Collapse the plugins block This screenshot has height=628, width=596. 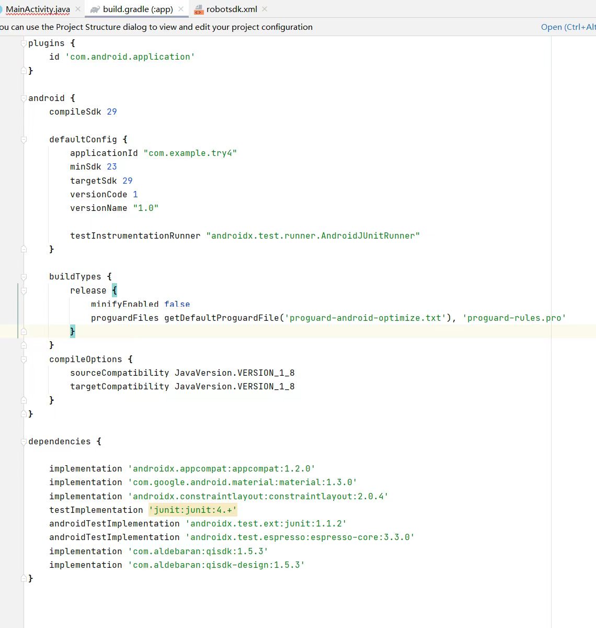pyautogui.click(x=24, y=43)
